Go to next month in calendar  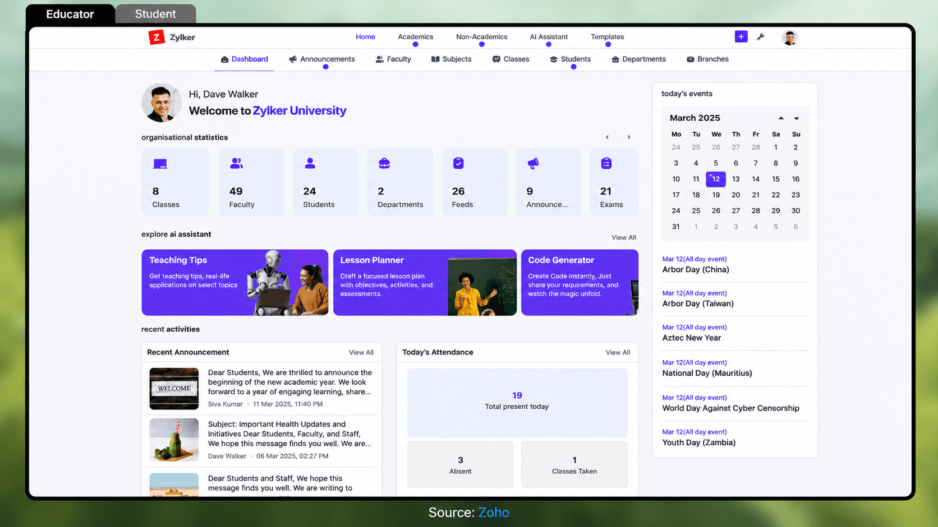click(x=796, y=118)
